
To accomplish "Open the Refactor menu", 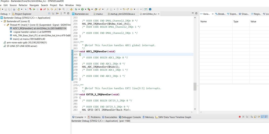I will 23,5.
